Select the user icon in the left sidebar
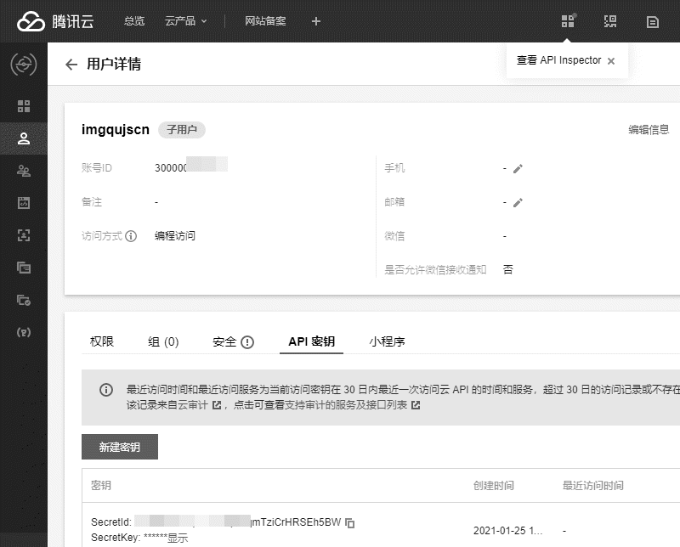Image resolution: width=680 pixels, height=547 pixels. (x=23, y=138)
